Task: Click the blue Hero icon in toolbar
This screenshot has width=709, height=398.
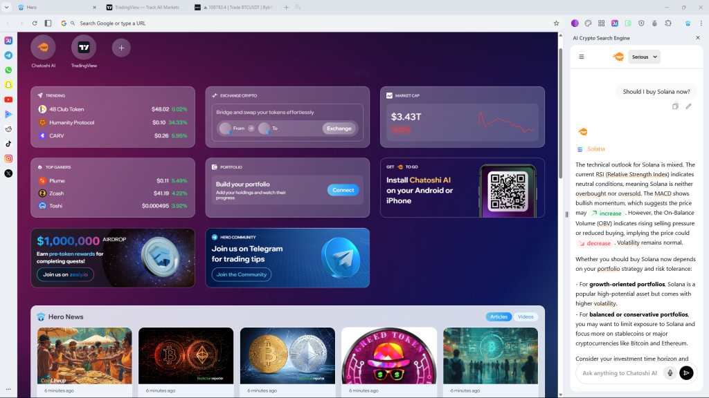Action: pos(688,23)
